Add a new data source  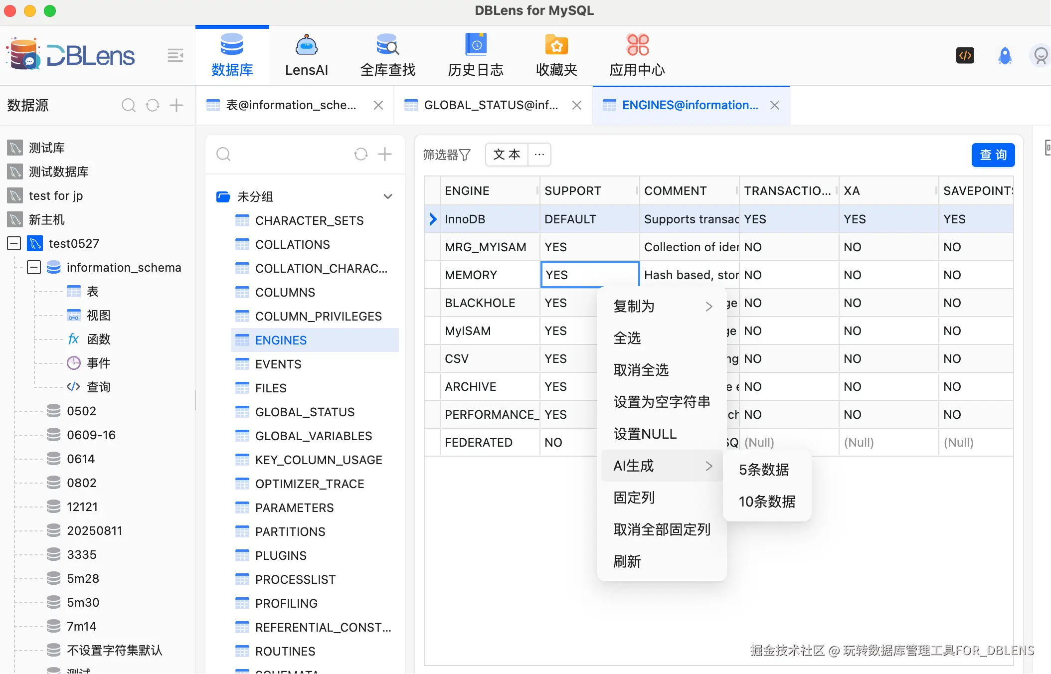pyautogui.click(x=176, y=105)
